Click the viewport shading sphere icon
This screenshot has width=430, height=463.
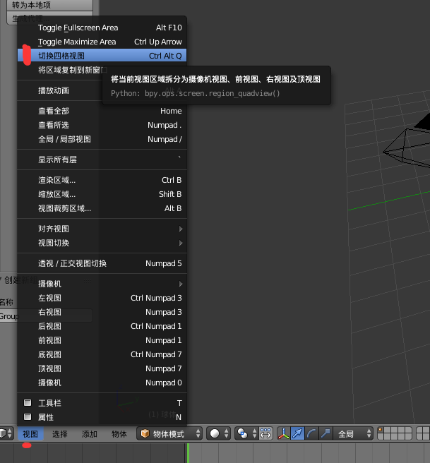[x=215, y=433]
